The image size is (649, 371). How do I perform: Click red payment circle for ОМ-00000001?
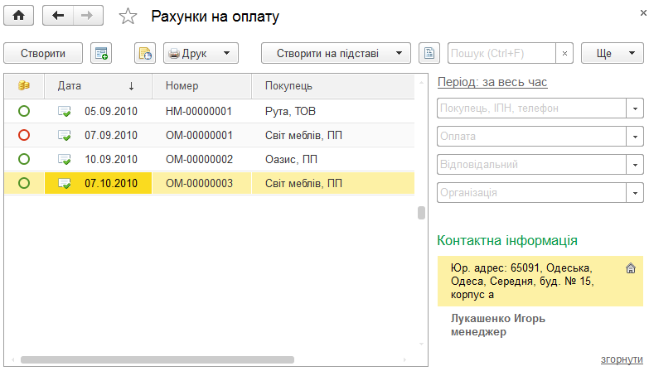[x=24, y=135]
